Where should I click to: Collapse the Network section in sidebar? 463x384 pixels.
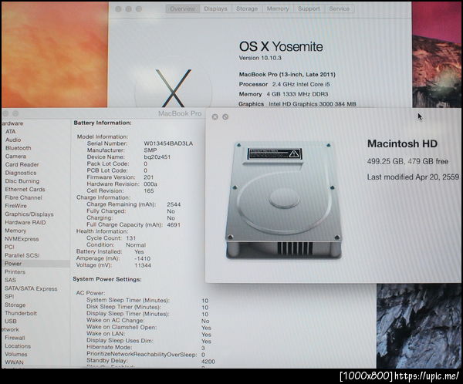(10, 329)
